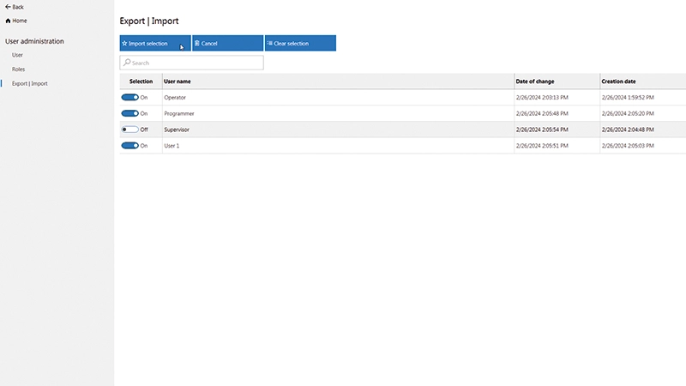The height and width of the screenshot is (386, 686).
Task: Select Export | Import sidebar item
Action: click(29, 83)
